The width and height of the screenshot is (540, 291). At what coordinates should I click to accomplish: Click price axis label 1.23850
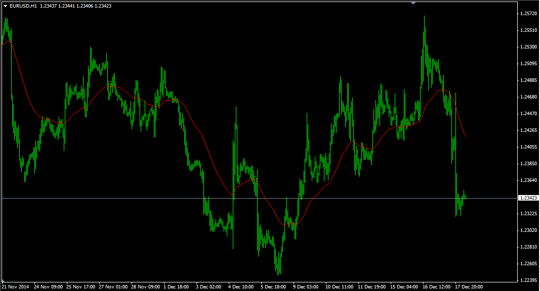coord(529,164)
